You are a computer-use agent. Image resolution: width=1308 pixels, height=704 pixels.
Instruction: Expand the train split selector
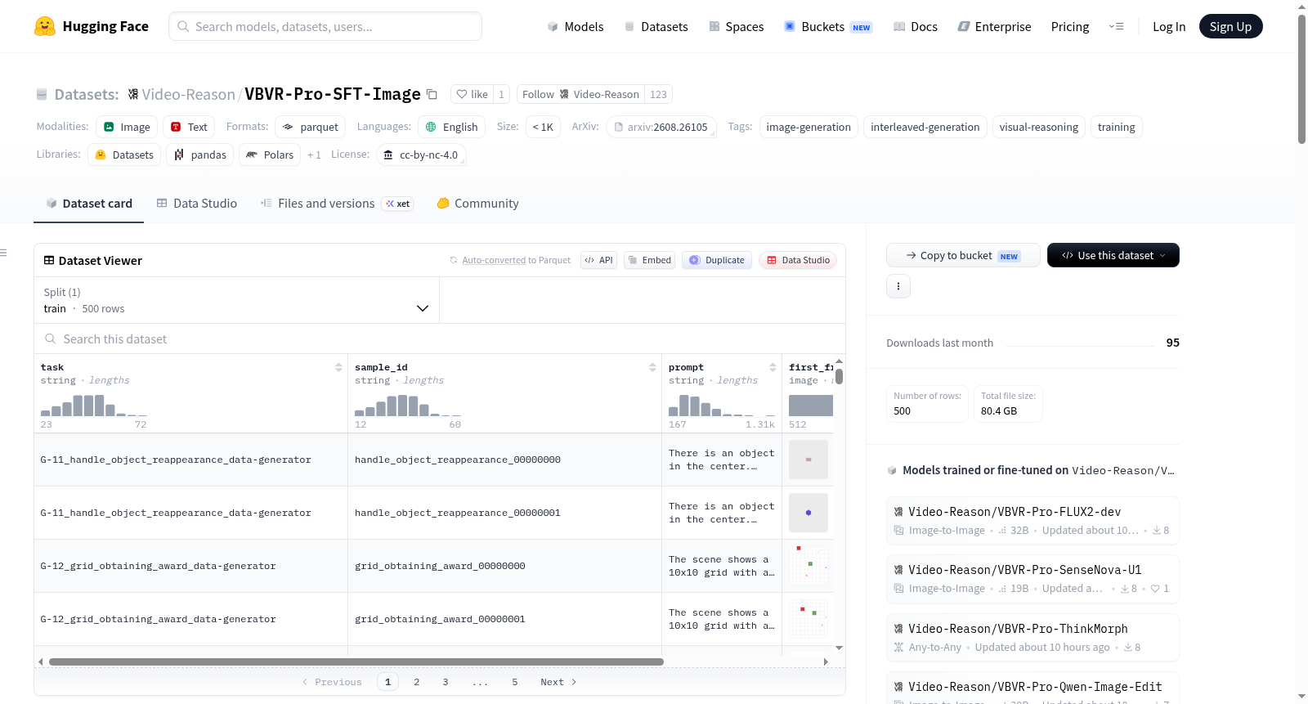coord(236,300)
